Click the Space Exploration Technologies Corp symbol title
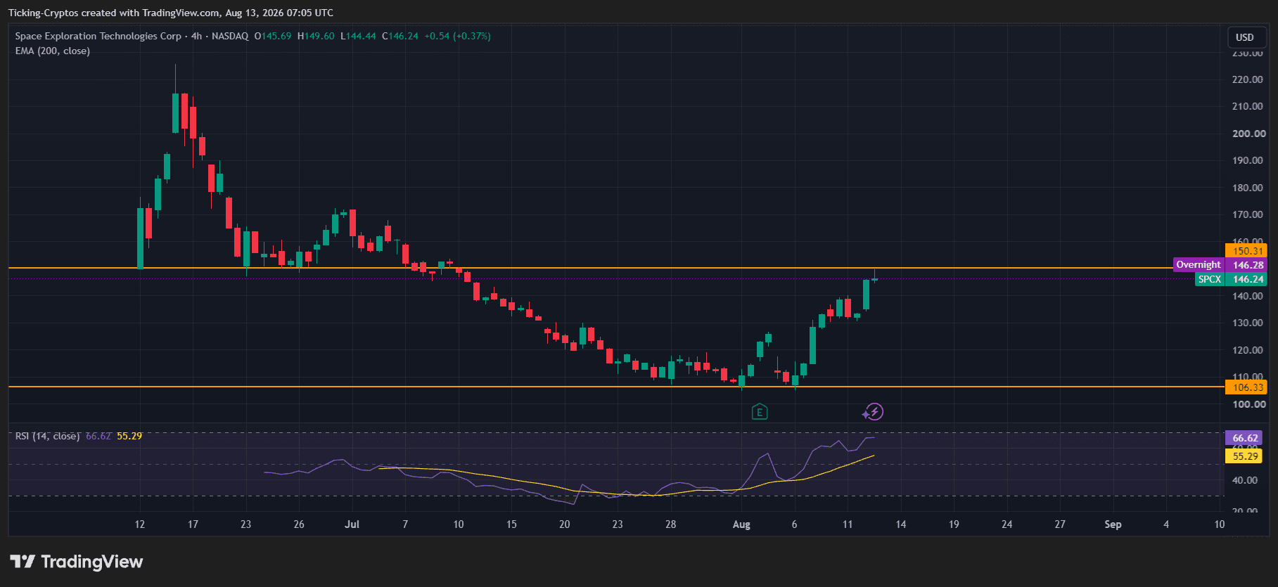This screenshot has width=1278, height=587. [98, 36]
